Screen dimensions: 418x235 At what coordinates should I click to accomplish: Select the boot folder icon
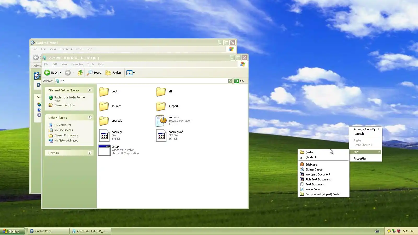click(104, 92)
